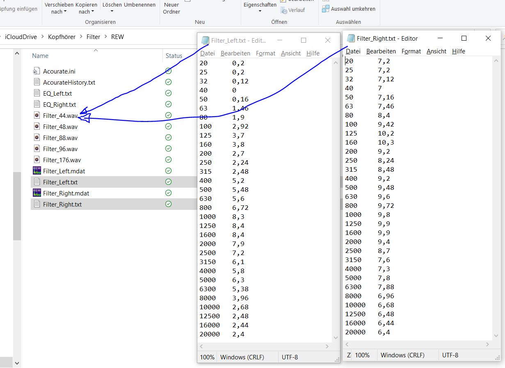
Task: Sort files by Status column header
Action: coord(174,56)
